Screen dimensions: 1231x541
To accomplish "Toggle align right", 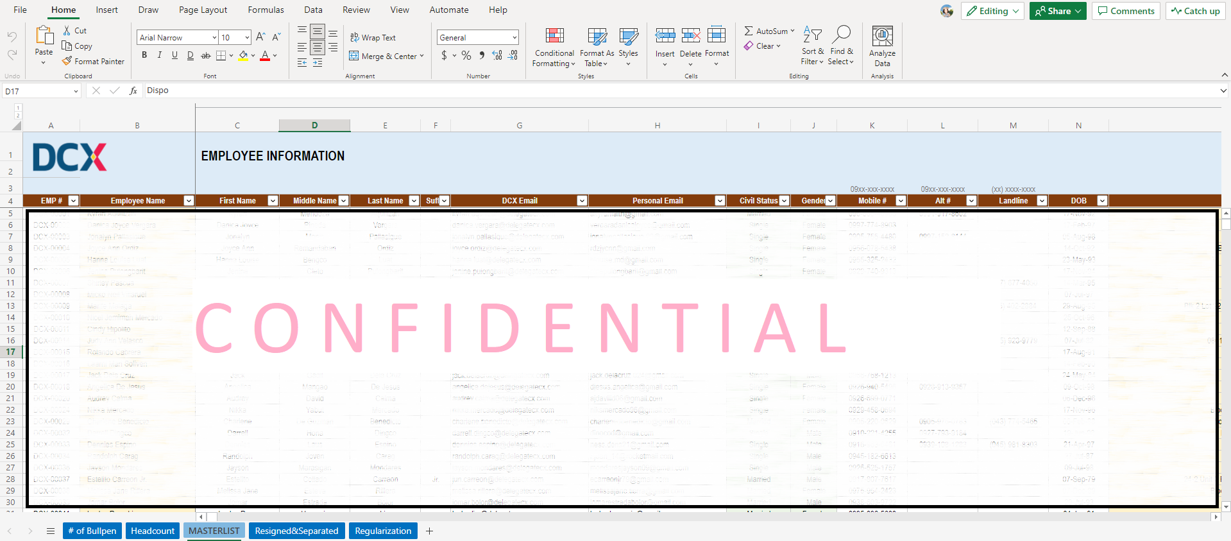I will [x=333, y=47].
